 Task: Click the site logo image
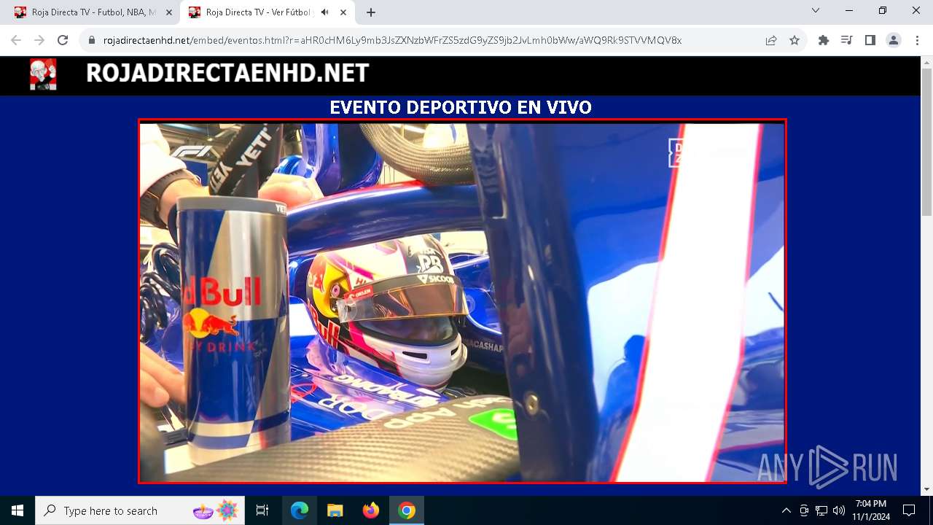pos(42,74)
